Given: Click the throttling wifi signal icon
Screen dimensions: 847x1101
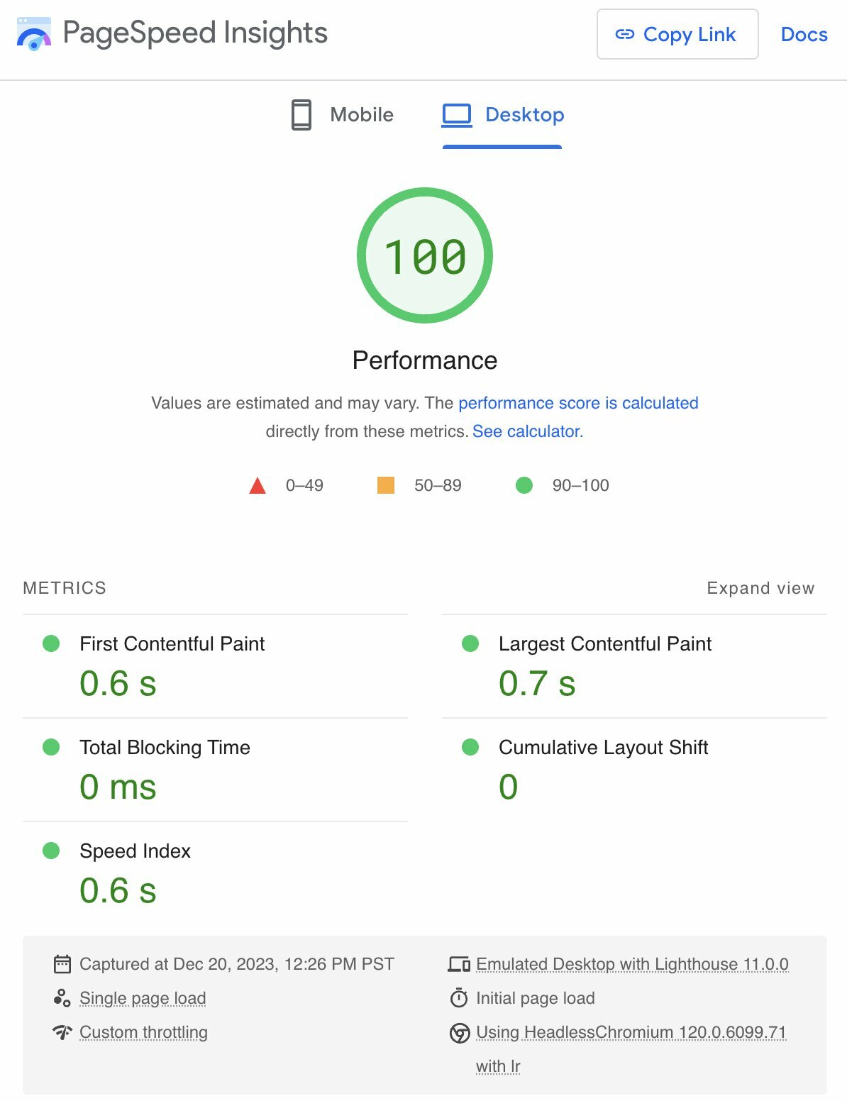Looking at the screenshot, I should (x=62, y=1032).
